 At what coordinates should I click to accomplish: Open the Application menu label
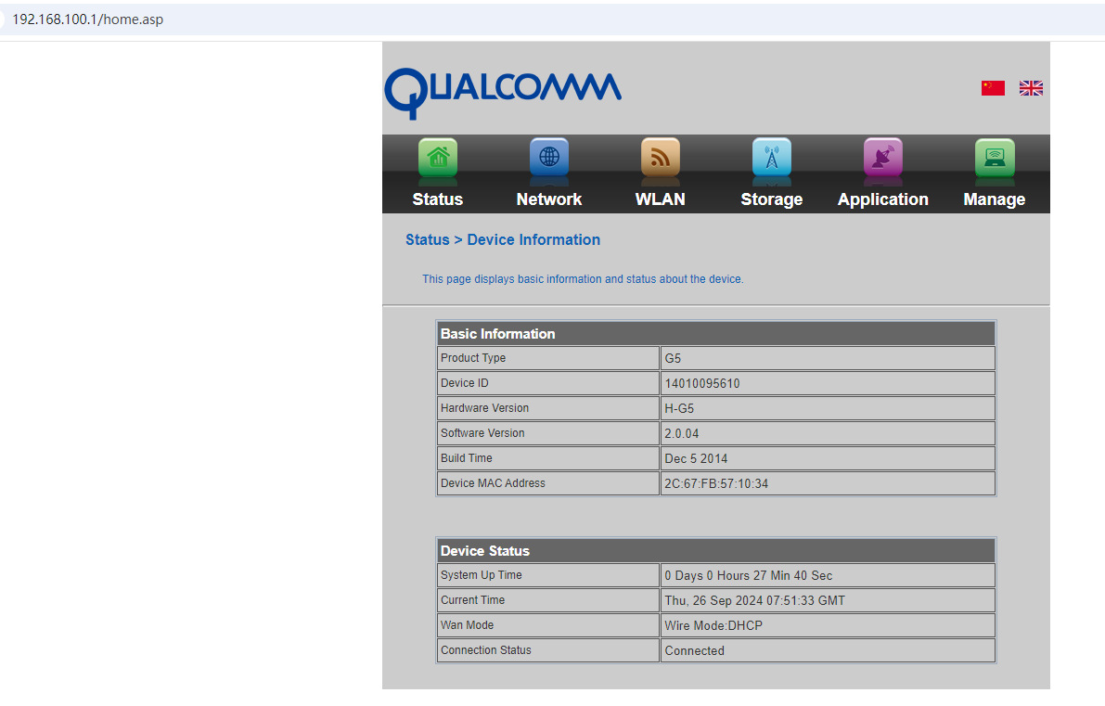point(883,199)
